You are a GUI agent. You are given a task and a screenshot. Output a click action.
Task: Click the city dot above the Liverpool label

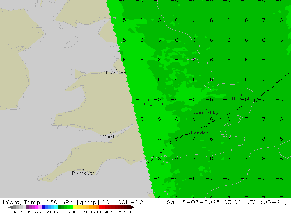(x=117, y=69)
